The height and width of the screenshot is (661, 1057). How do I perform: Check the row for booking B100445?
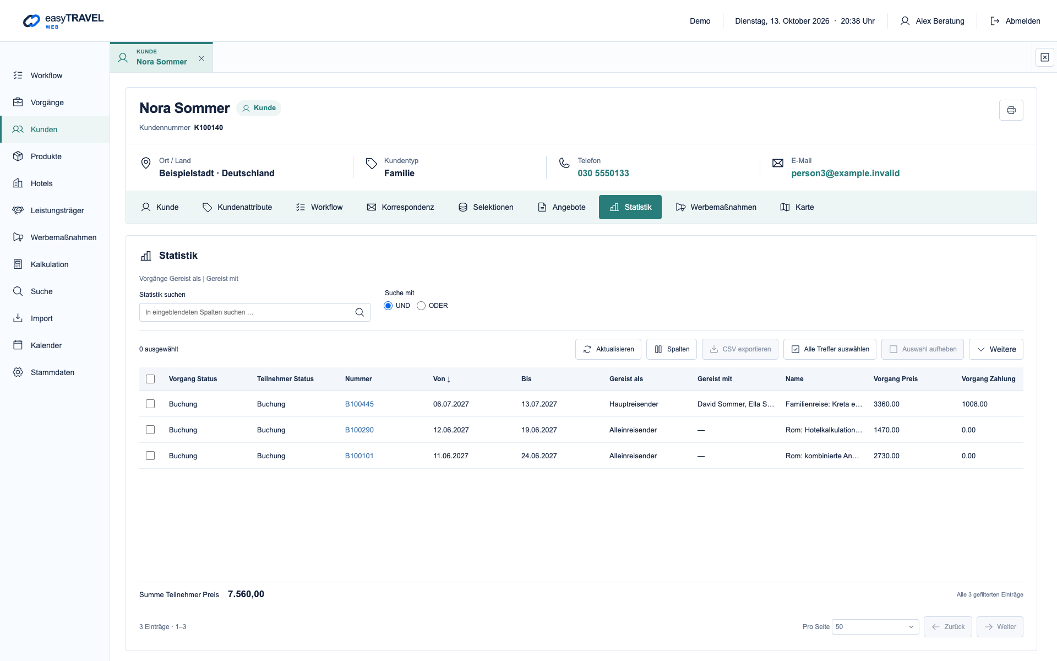[x=150, y=404]
